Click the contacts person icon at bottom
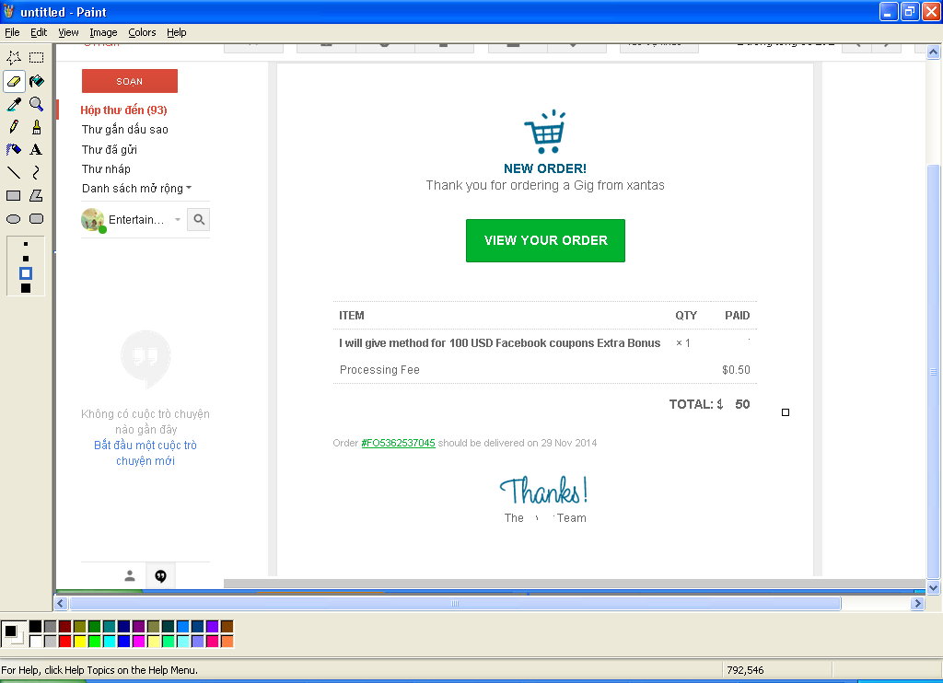This screenshot has width=943, height=683. 129,576
